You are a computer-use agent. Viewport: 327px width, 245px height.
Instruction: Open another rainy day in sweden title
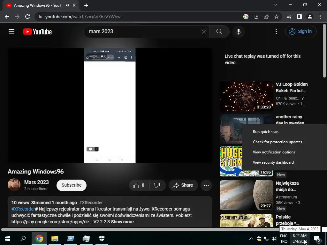290,120
